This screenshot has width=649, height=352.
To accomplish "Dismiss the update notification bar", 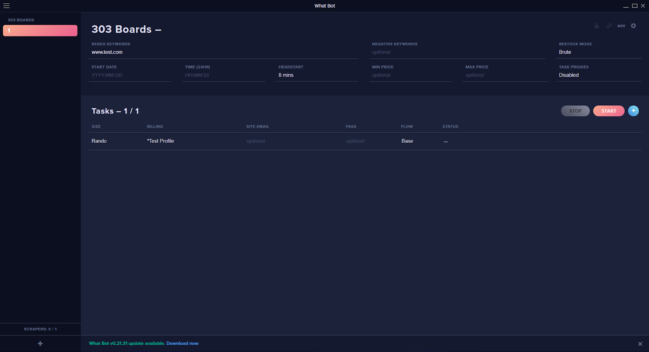I will click(640, 344).
